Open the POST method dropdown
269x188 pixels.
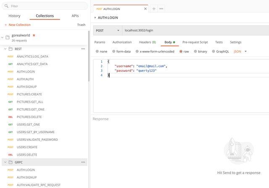[108, 30]
